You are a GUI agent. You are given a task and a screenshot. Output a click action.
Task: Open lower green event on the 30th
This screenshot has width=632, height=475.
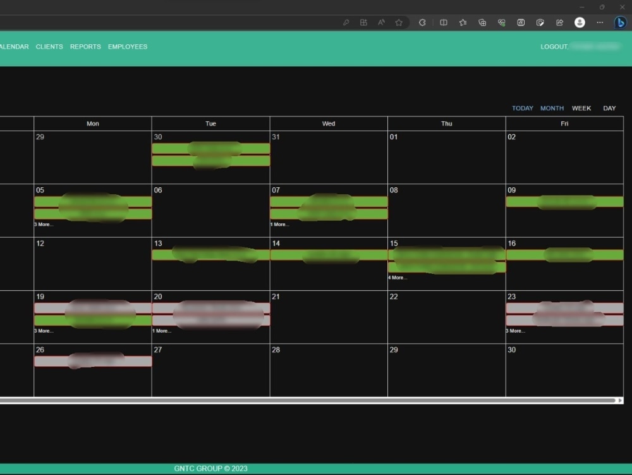[x=211, y=161]
